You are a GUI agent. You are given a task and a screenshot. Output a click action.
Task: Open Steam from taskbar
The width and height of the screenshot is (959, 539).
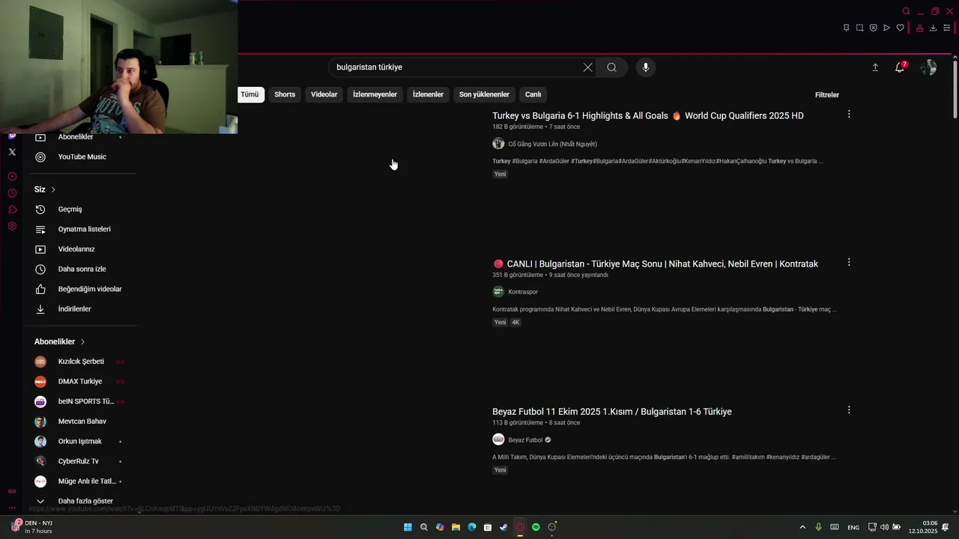pos(503,527)
